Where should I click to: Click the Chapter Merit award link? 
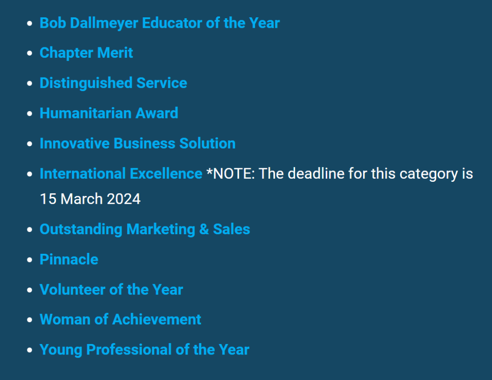click(86, 53)
